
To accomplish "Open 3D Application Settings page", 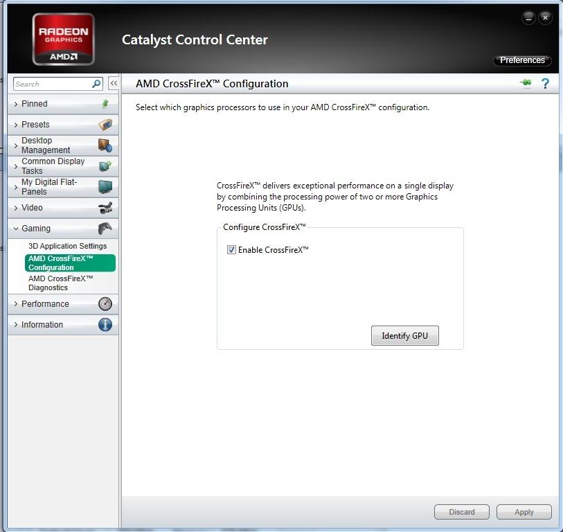I will [x=67, y=246].
